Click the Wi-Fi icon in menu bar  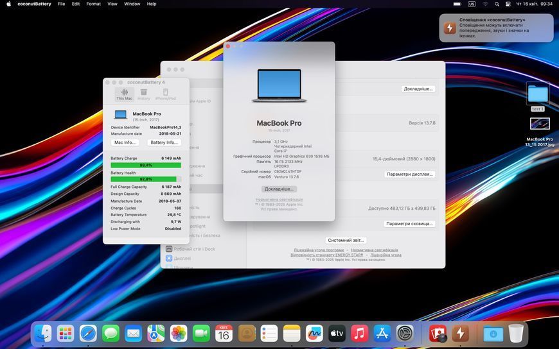(485, 4)
